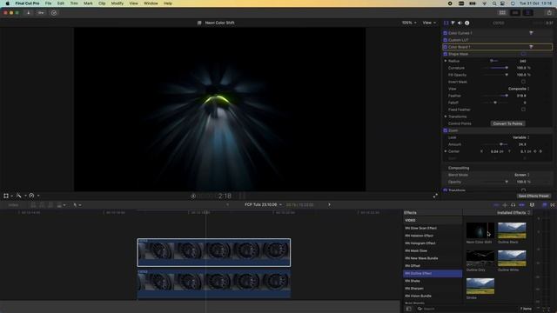Image resolution: width=557 pixels, height=313 pixels.
Task: Toggle the browser layout icon in toolbar
Action: click(502, 13)
